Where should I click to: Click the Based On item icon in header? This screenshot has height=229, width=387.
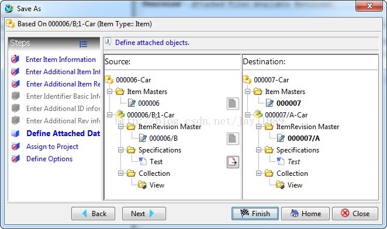click(11, 23)
